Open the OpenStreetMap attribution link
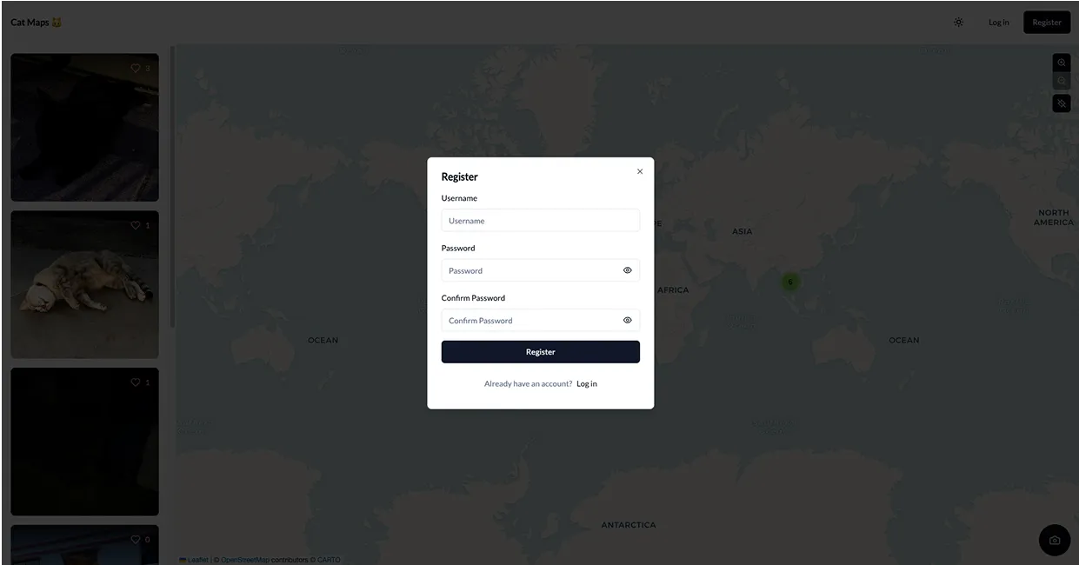 (x=244, y=560)
